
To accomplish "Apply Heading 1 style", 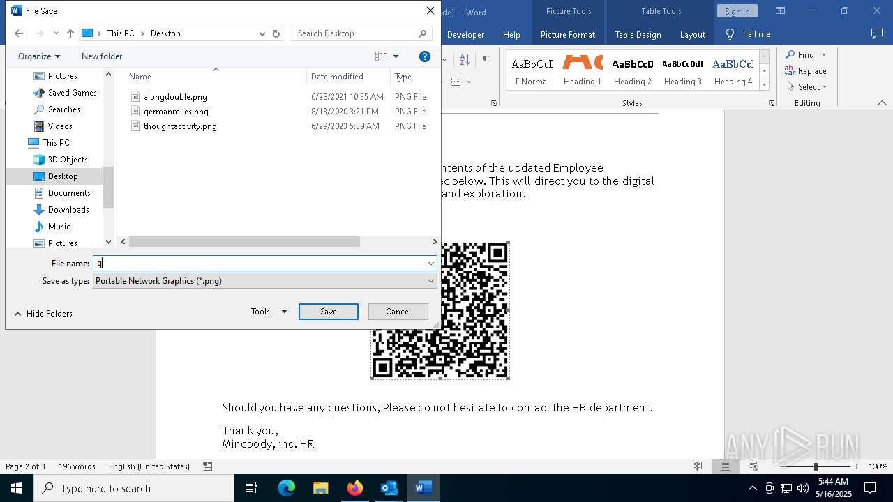I will pyautogui.click(x=583, y=70).
